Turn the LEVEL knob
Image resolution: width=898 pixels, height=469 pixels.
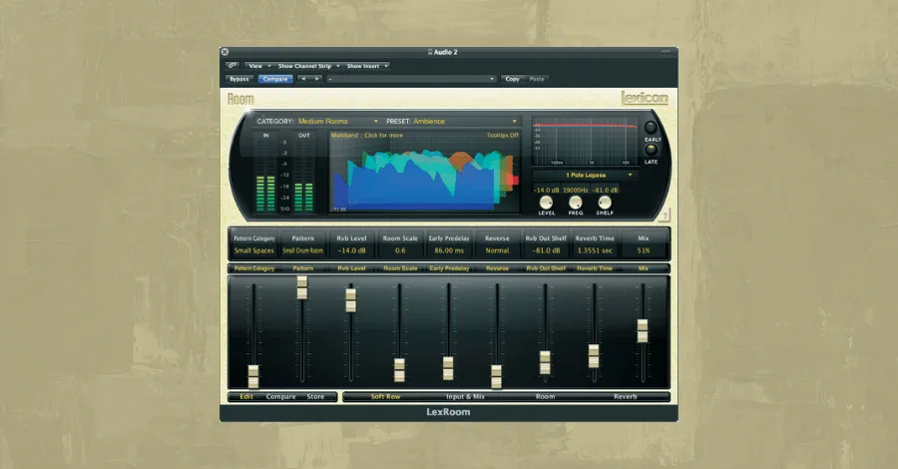click(547, 203)
